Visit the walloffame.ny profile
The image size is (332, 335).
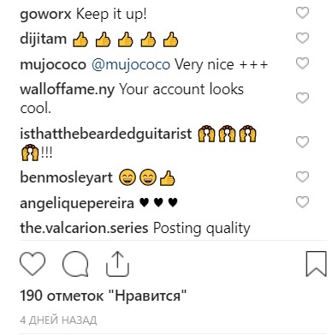tap(67, 90)
